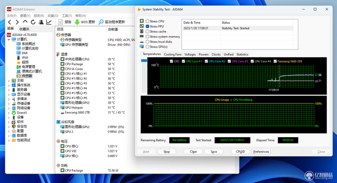Select 电源管理 tree item
The image size is (337, 183).
tap(28, 67)
